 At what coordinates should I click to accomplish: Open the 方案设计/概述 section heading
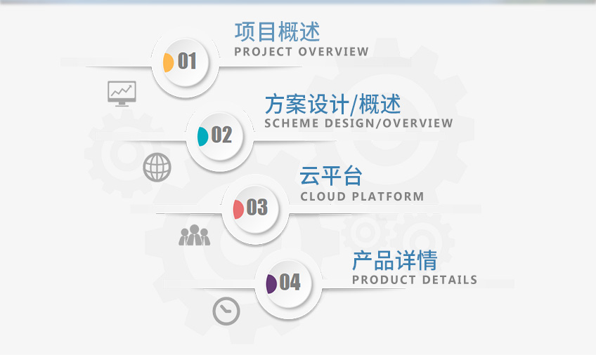tap(332, 104)
